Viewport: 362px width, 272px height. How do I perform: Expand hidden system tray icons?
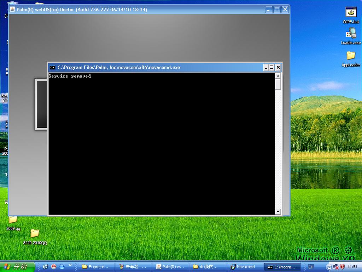click(329, 267)
